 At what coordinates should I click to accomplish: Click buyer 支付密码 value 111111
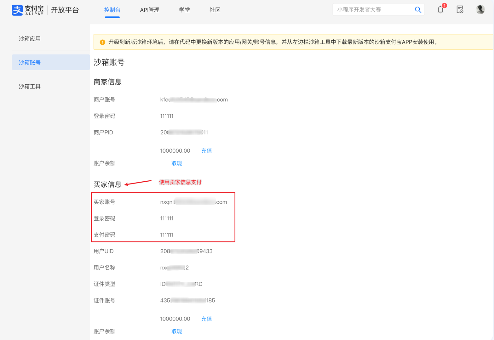point(167,235)
